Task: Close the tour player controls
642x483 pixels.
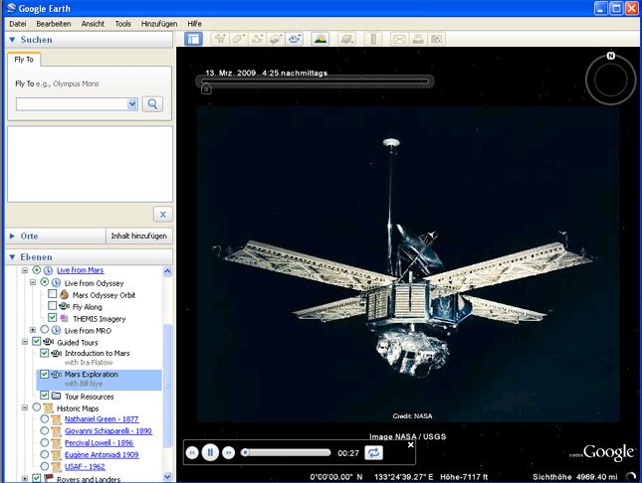Action: [411, 445]
